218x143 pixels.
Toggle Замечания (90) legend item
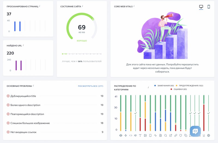(164, 85)
